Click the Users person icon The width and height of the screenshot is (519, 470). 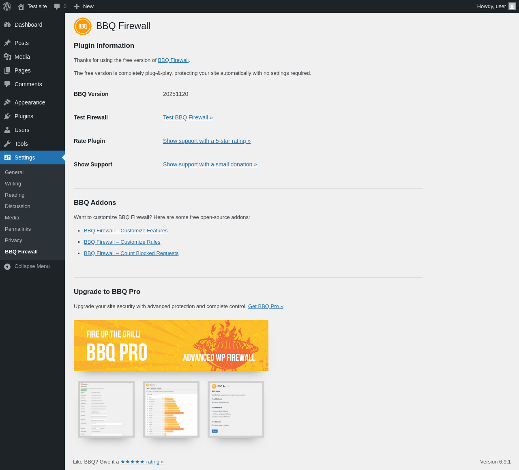(x=7, y=130)
